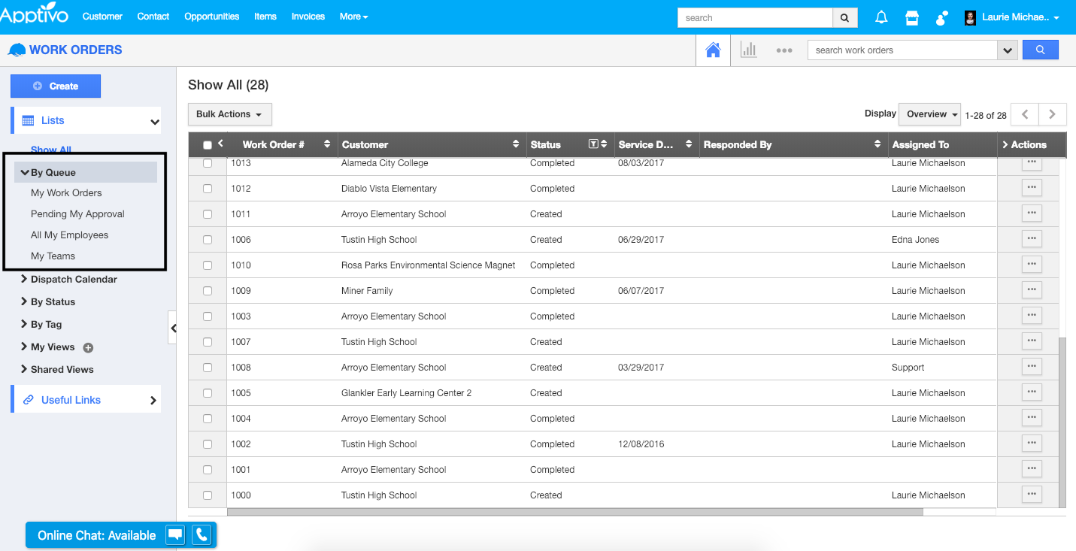The width and height of the screenshot is (1076, 551).
Task: Open the app store icon in header
Action: pos(912,17)
